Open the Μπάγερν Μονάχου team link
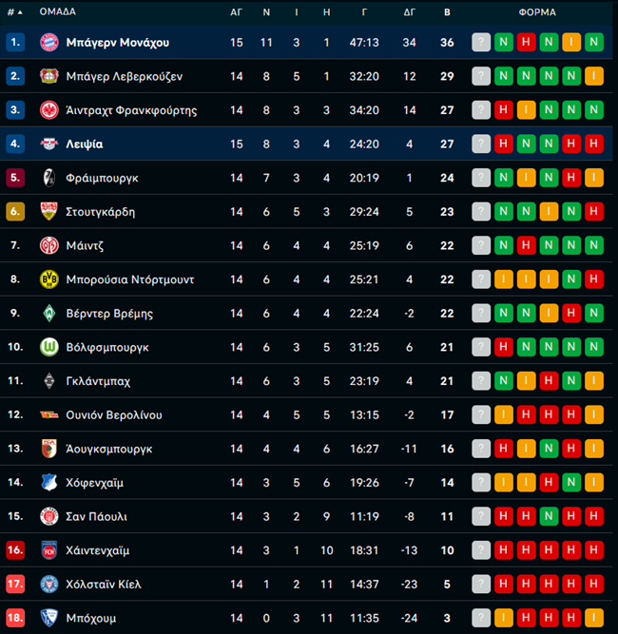The height and width of the screenshot is (634, 618). [118, 43]
